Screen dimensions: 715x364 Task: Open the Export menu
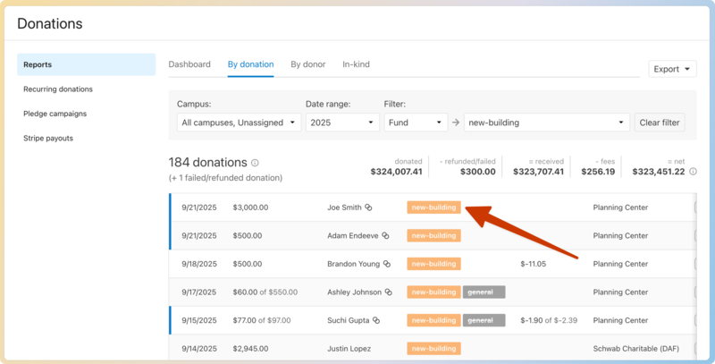[672, 69]
